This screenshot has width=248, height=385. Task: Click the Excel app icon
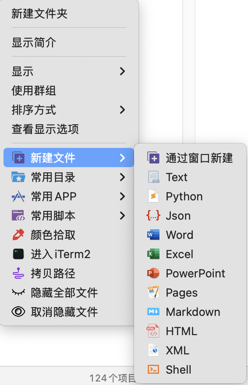pos(153,254)
